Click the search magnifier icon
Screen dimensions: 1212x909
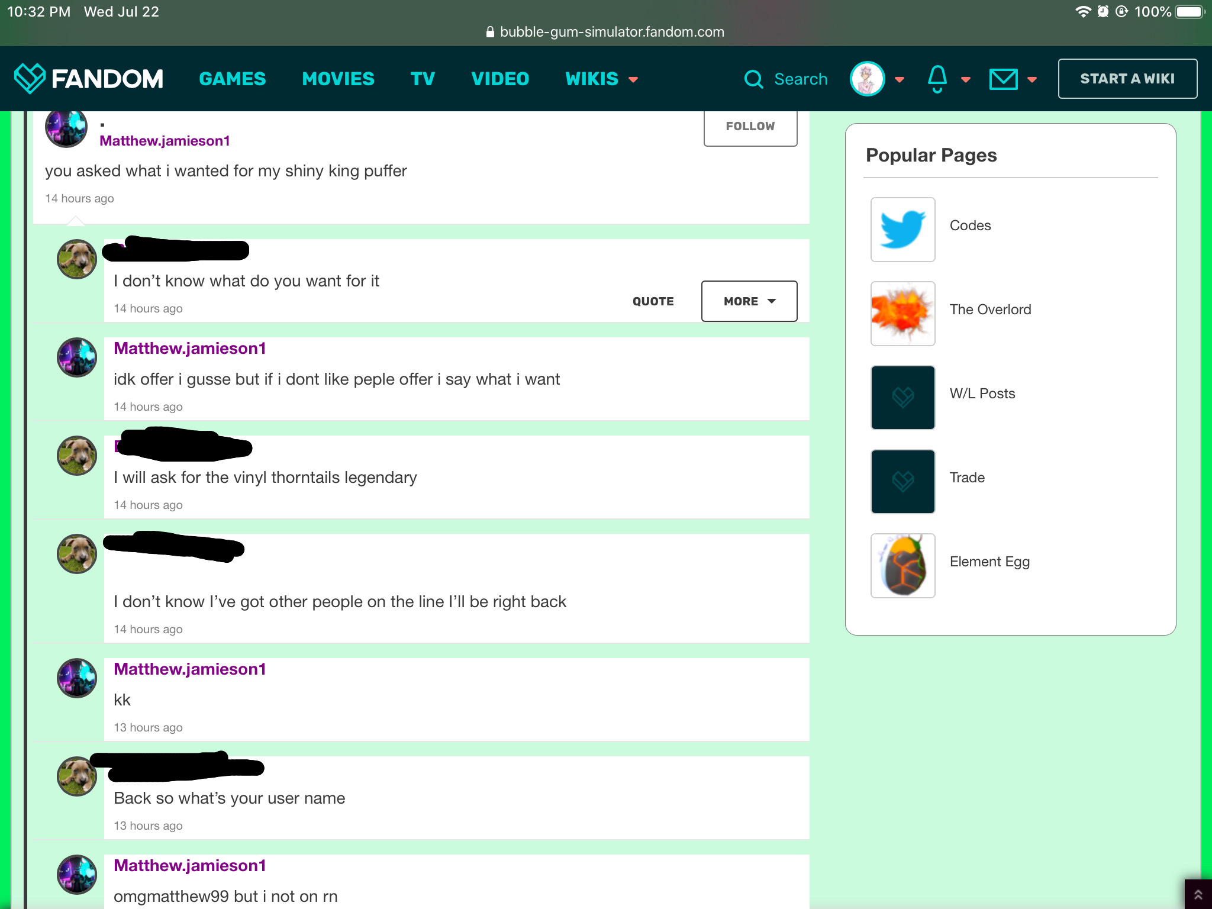click(x=753, y=79)
